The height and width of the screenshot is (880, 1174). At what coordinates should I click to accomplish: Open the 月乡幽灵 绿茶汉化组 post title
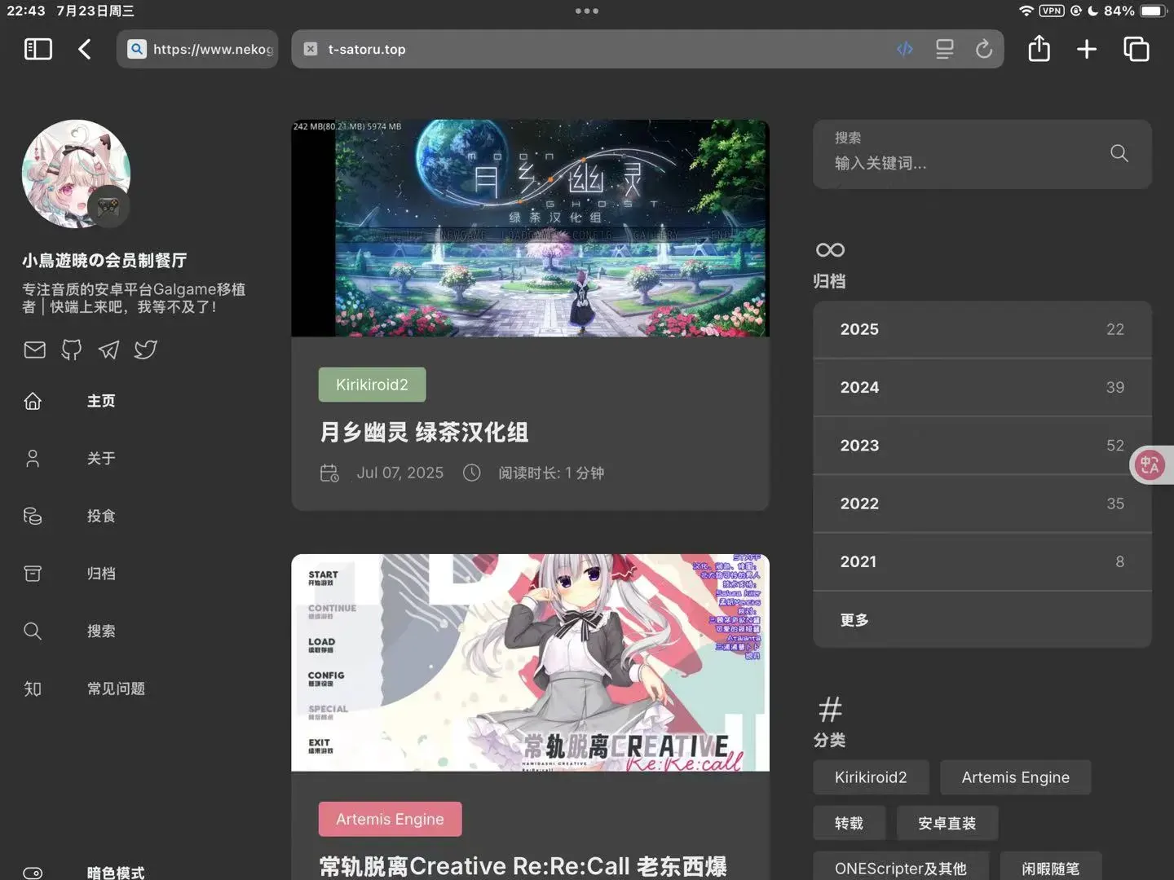click(424, 432)
